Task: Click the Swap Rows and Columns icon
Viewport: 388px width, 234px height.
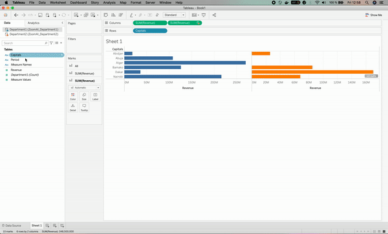Action: click(x=106, y=15)
